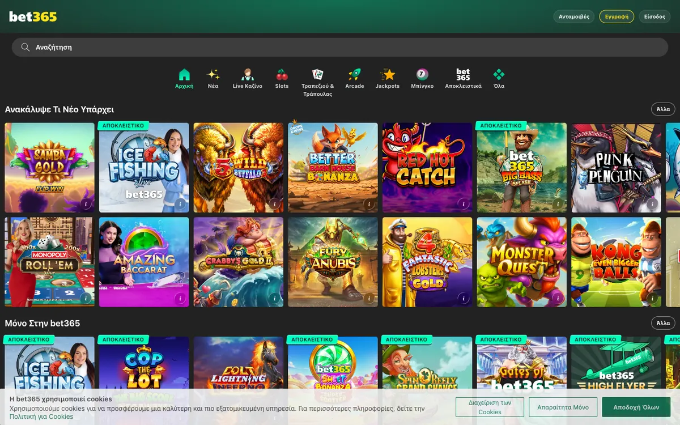Launch Amazing Baccarat game
This screenshot has height=425, width=680.
144,262
